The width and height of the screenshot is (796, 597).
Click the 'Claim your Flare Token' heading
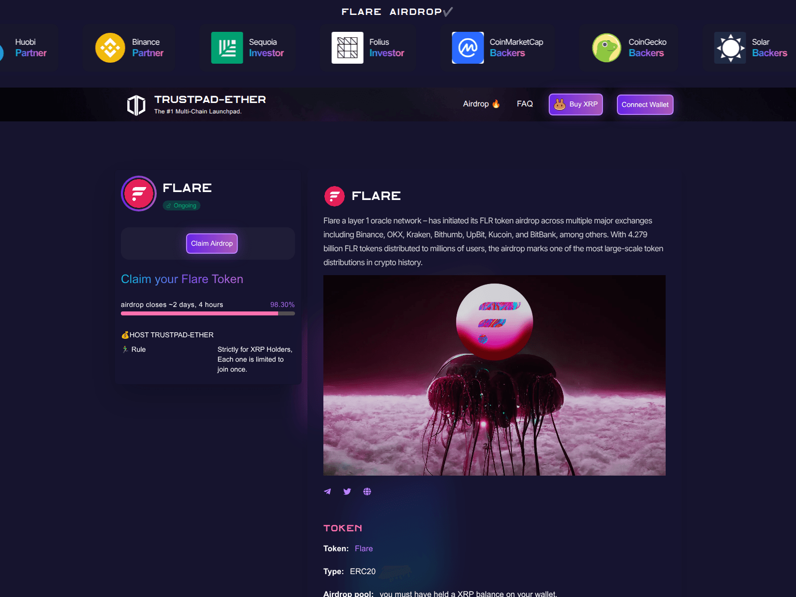pyautogui.click(x=182, y=279)
